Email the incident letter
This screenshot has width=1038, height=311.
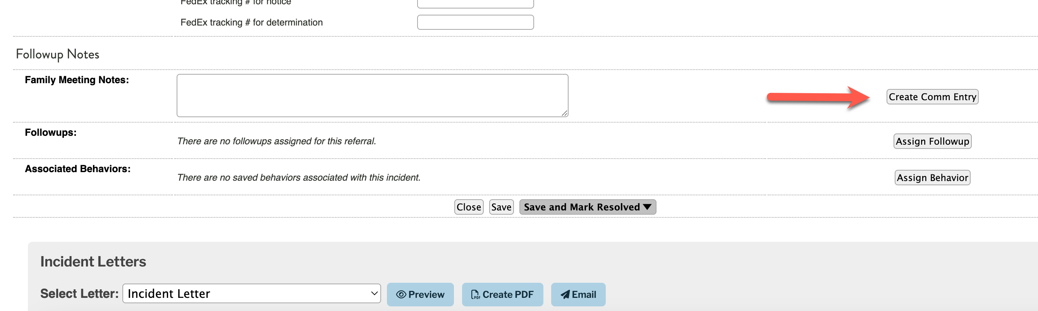(578, 294)
